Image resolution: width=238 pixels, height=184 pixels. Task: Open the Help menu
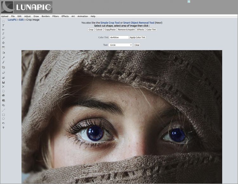[x=93, y=16]
